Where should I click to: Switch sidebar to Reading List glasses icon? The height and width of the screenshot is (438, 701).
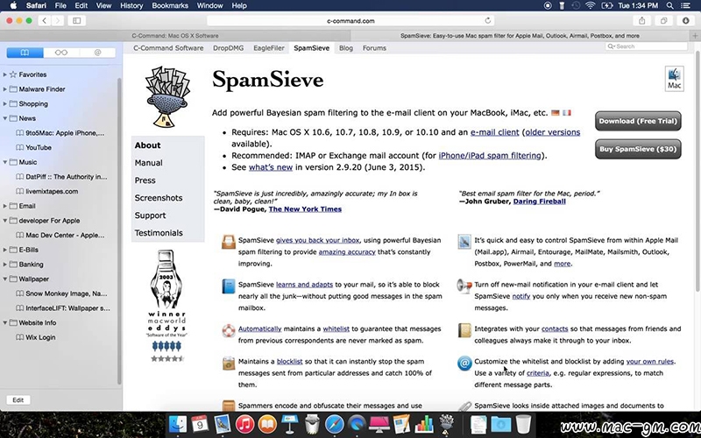[61, 53]
